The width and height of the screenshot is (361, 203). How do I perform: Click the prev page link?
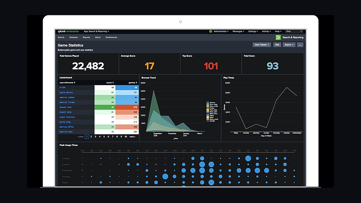[x=80, y=137]
